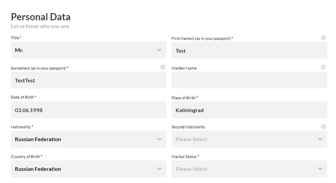The width and height of the screenshot is (336, 183).
Task: Click the Country of Birth chevron arrow
Action: [x=159, y=169]
